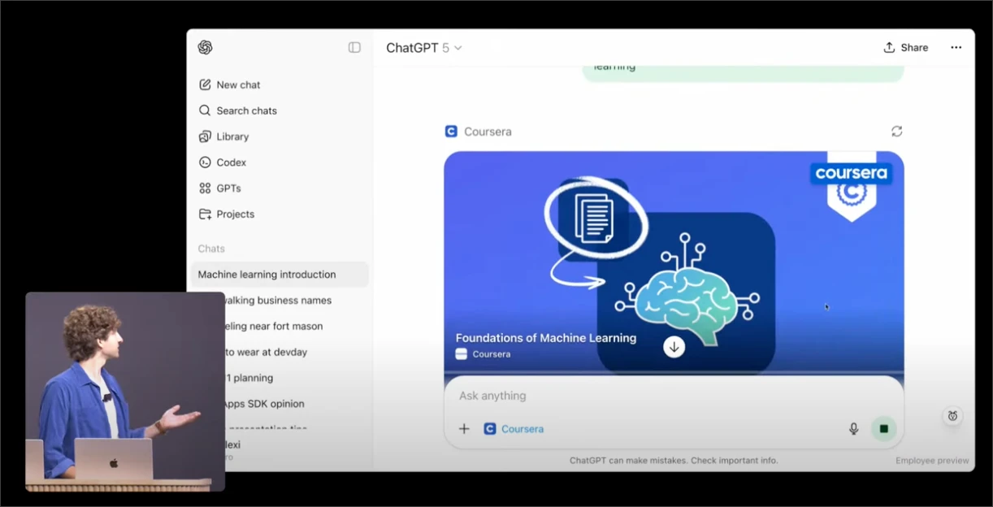Viewport: 993px width, 507px height.
Task: Click the Ask anything input field
Action: tap(650, 396)
